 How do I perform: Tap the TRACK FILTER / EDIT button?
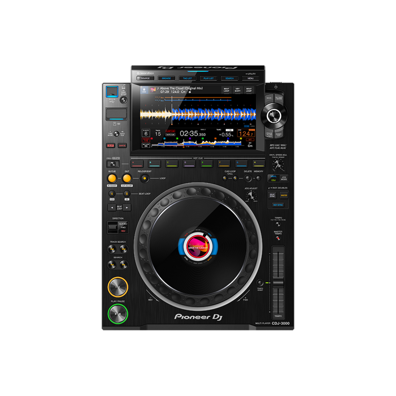pyautogui.click(x=269, y=134)
